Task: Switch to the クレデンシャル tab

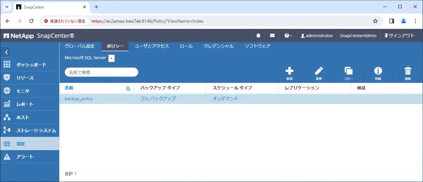Action: (218, 46)
